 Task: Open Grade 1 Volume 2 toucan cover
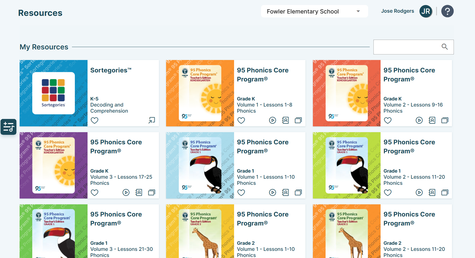click(x=347, y=165)
